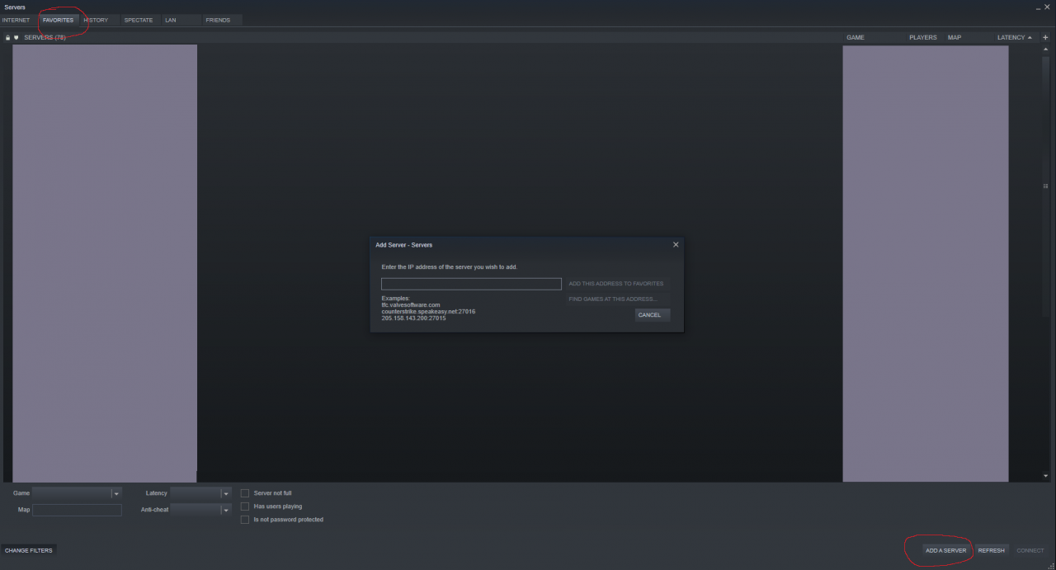1056x570 pixels.
Task: Switch to the Internet tab
Action: click(x=16, y=20)
